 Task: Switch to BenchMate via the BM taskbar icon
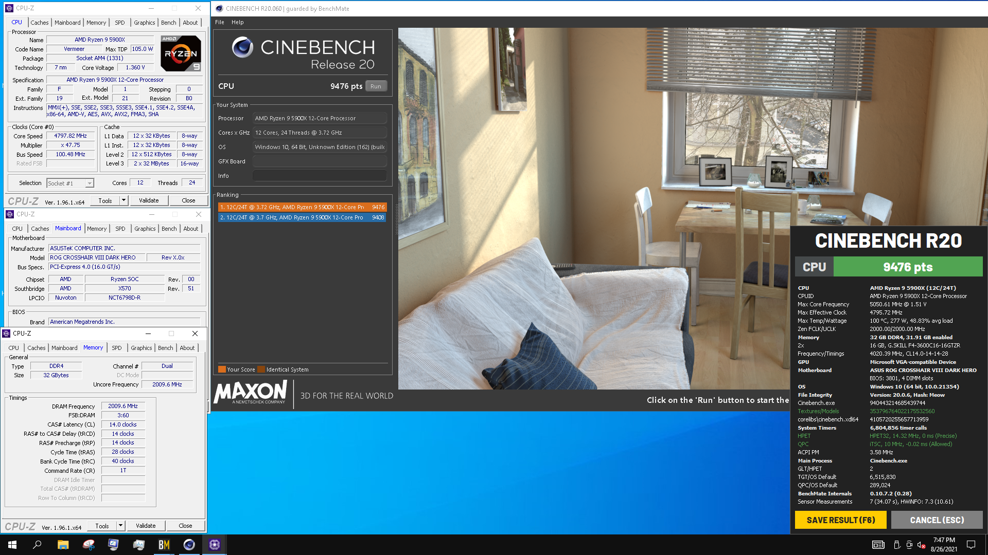pos(164,545)
